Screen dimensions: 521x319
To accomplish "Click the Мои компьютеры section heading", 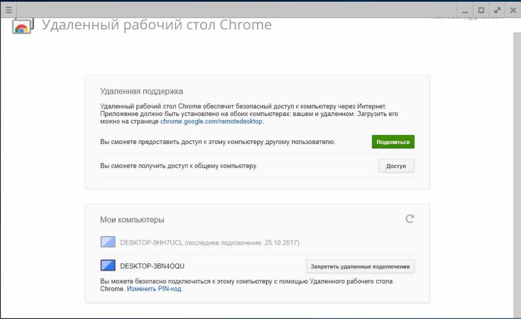I will click(x=132, y=220).
